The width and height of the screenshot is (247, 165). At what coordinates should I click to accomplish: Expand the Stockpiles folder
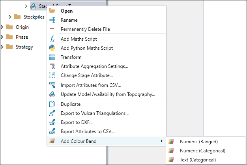pos(11,17)
